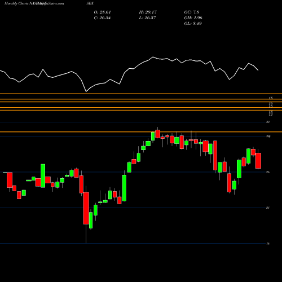The width and height of the screenshot is (282, 282).
Task: Click the price axis label '21'
Action: point(268,208)
